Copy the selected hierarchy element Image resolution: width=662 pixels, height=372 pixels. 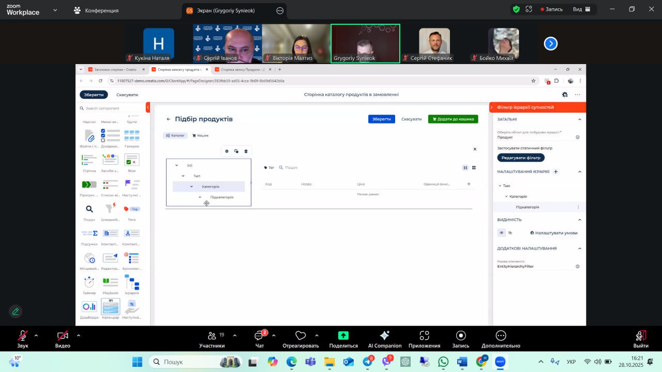tap(236, 151)
